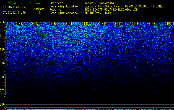Click the Receiver label
Screen dimensions: 174x110
(56, 10)
